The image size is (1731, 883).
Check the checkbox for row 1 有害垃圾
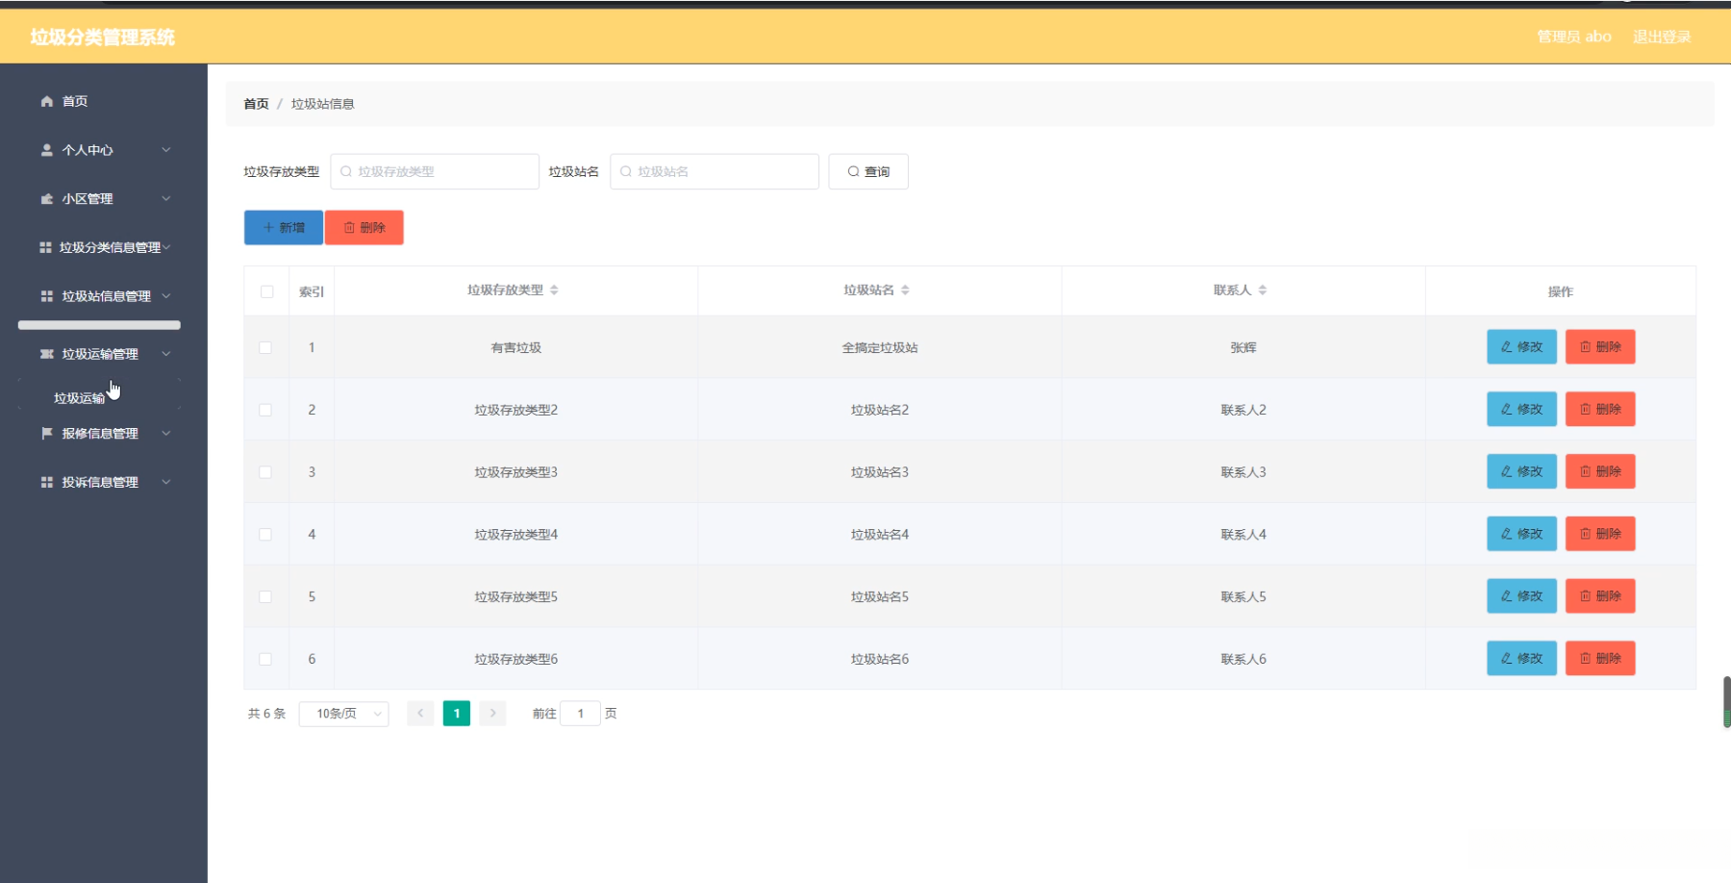[265, 348]
